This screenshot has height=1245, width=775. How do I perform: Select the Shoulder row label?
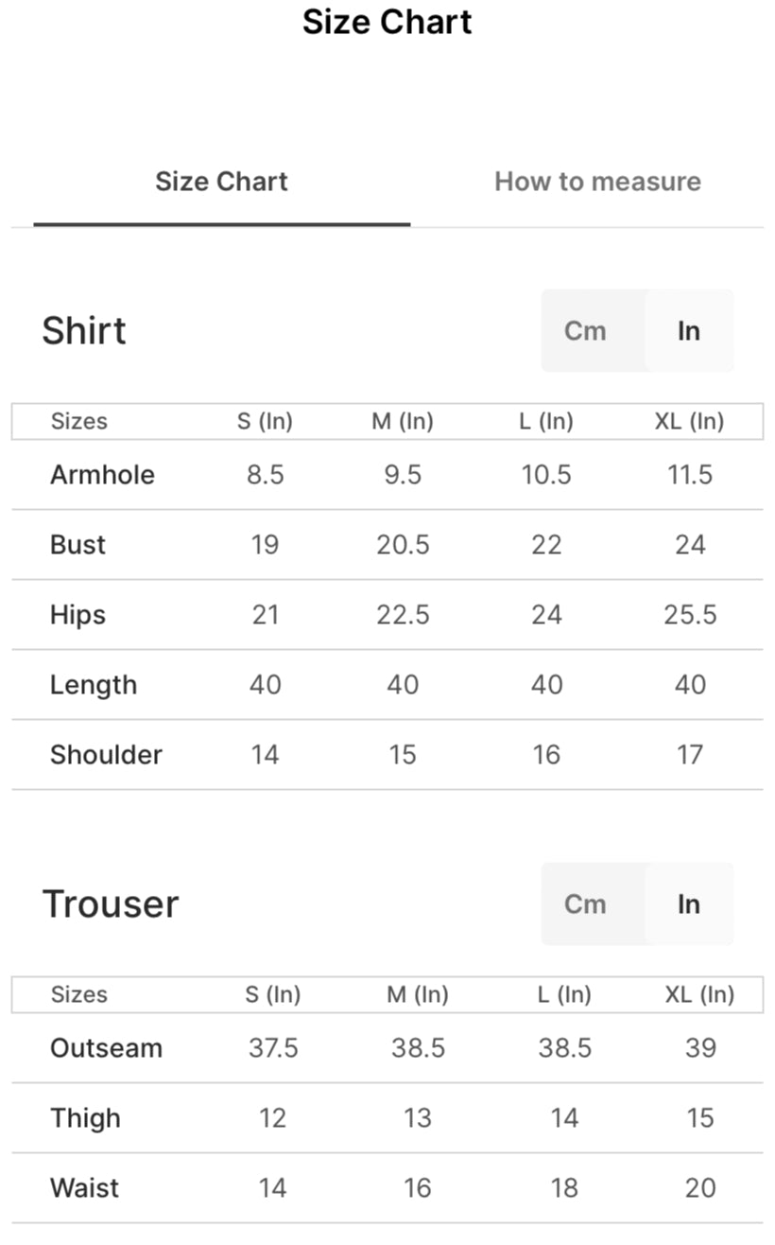click(x=106, y=755)
